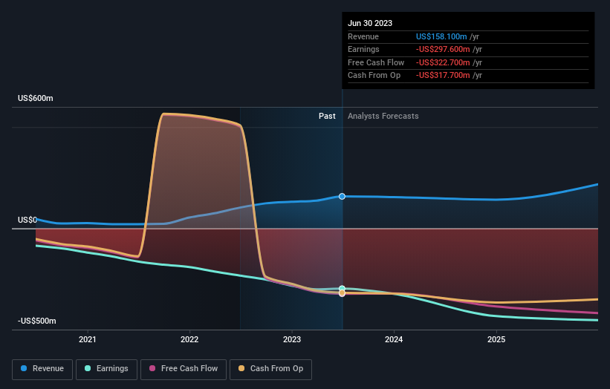Click the 2022 x-axis label

coord(189,339)
